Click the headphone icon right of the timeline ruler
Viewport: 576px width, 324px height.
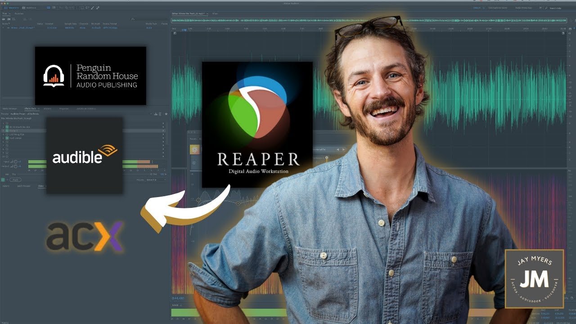pyautogui.click(x=570, y=29)
